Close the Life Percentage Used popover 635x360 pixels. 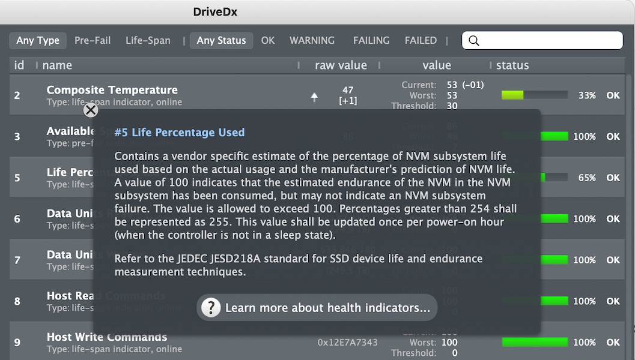pyautogui.click(x=91, y=110)
